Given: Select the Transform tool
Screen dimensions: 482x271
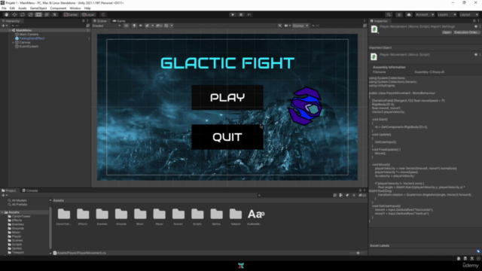Looking at the screenshot, I should click(x=47, y=14).
